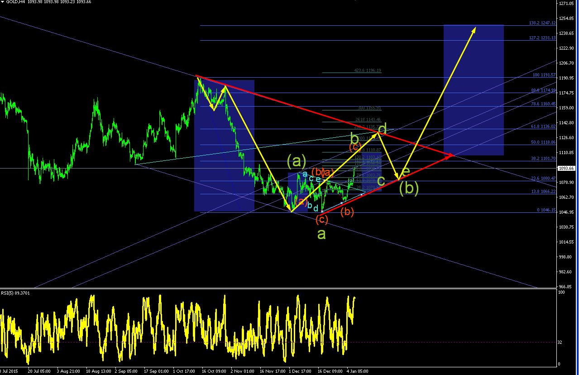The width and height of the screenshot is (579, 375).
Task: Click the 2 Nov 01:00 date label
Action: coord(243,371)
